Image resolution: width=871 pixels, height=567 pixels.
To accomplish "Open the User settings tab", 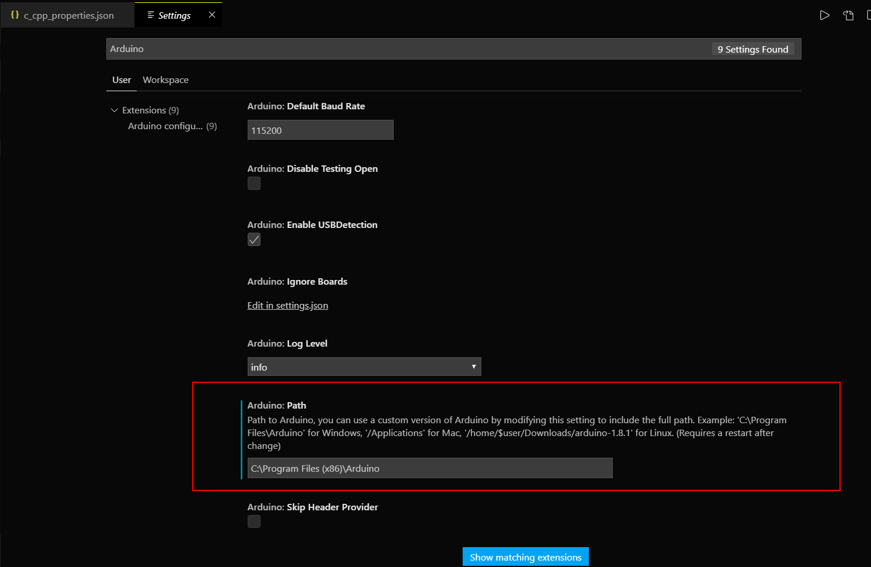I will pyautogui.click(x=122, y=80).
